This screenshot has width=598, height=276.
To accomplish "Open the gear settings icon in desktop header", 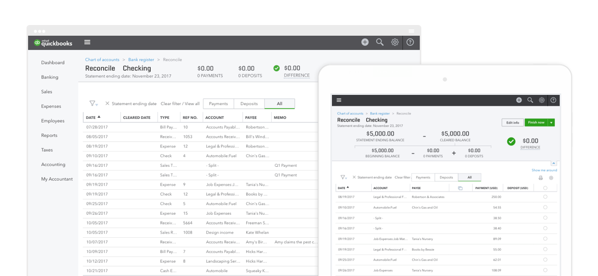I will tap(395, 42).
